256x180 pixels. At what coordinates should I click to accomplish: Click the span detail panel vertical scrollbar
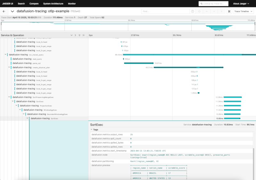[x=253, y=163]
